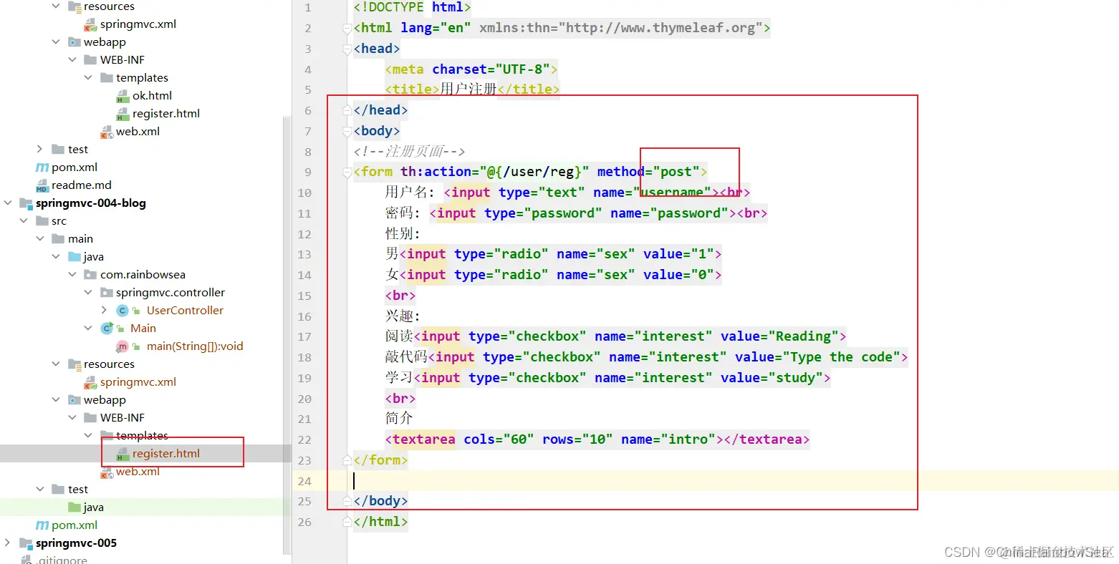Collapse the main folder under src
Viewport: 1119px width, 564px height.
click(x=40, y=239)
